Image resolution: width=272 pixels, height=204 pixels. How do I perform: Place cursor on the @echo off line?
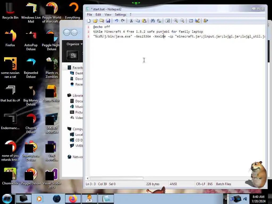click(101, 27)
